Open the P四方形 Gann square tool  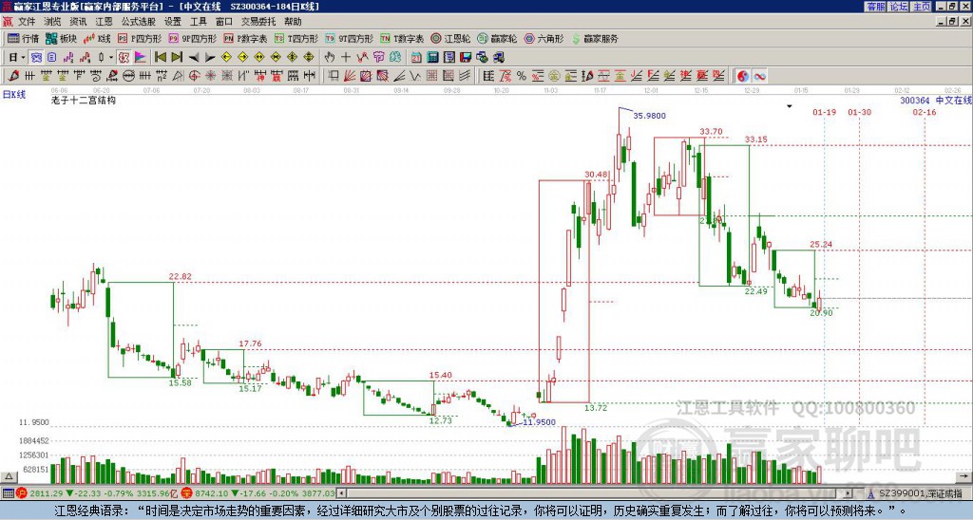(x=140, y=38)
